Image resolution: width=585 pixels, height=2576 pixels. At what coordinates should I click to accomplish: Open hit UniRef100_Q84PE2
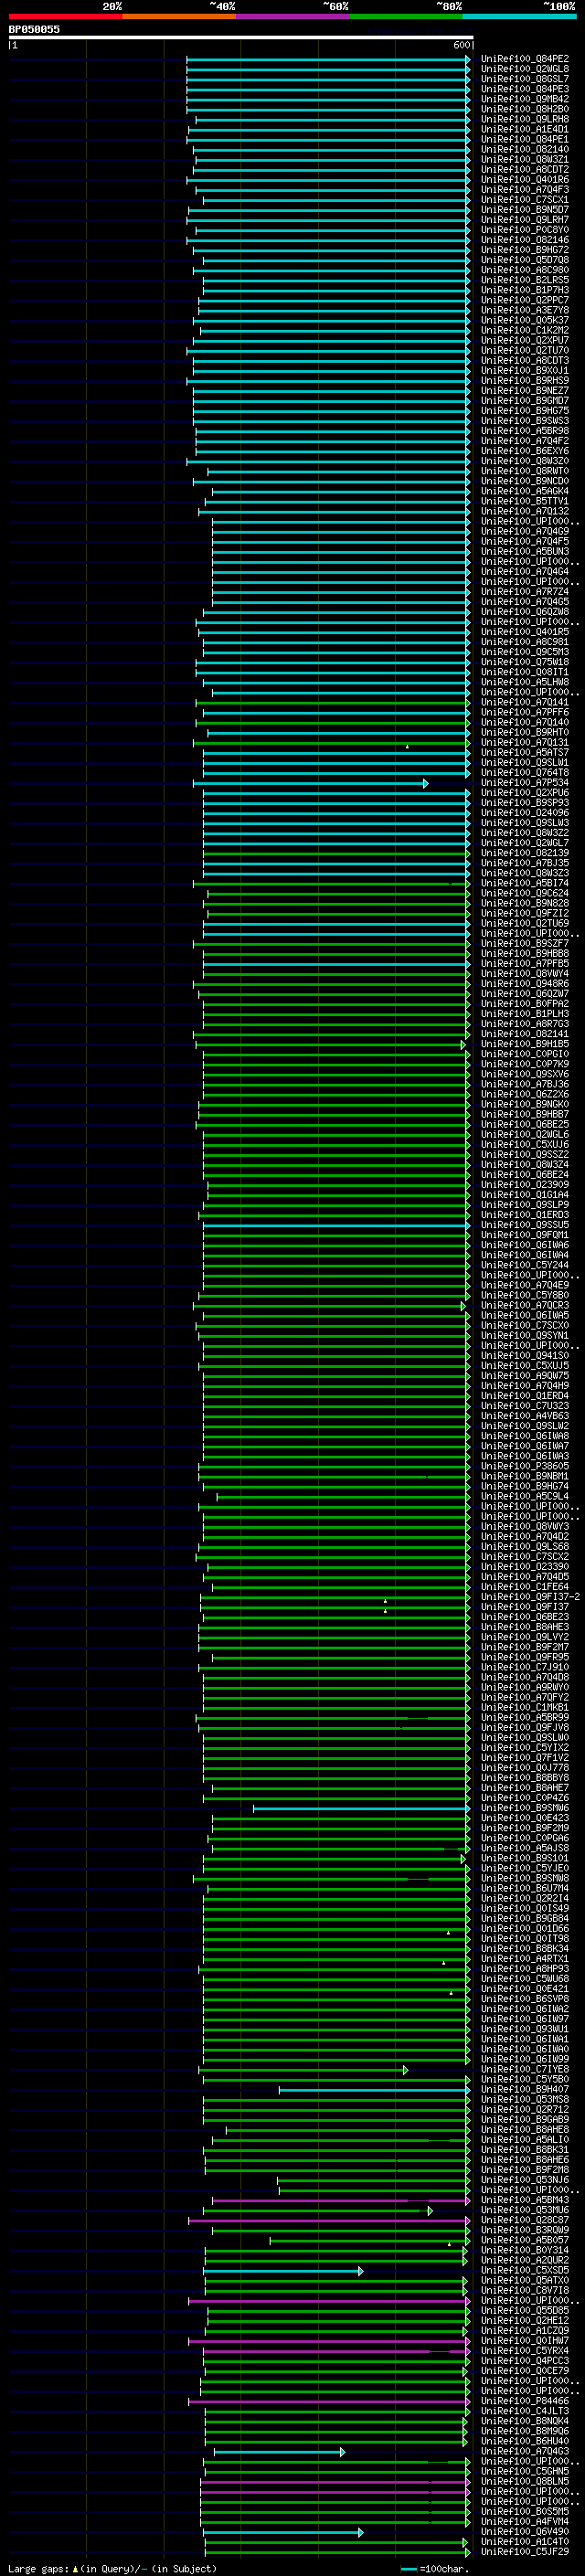point(525,59)
